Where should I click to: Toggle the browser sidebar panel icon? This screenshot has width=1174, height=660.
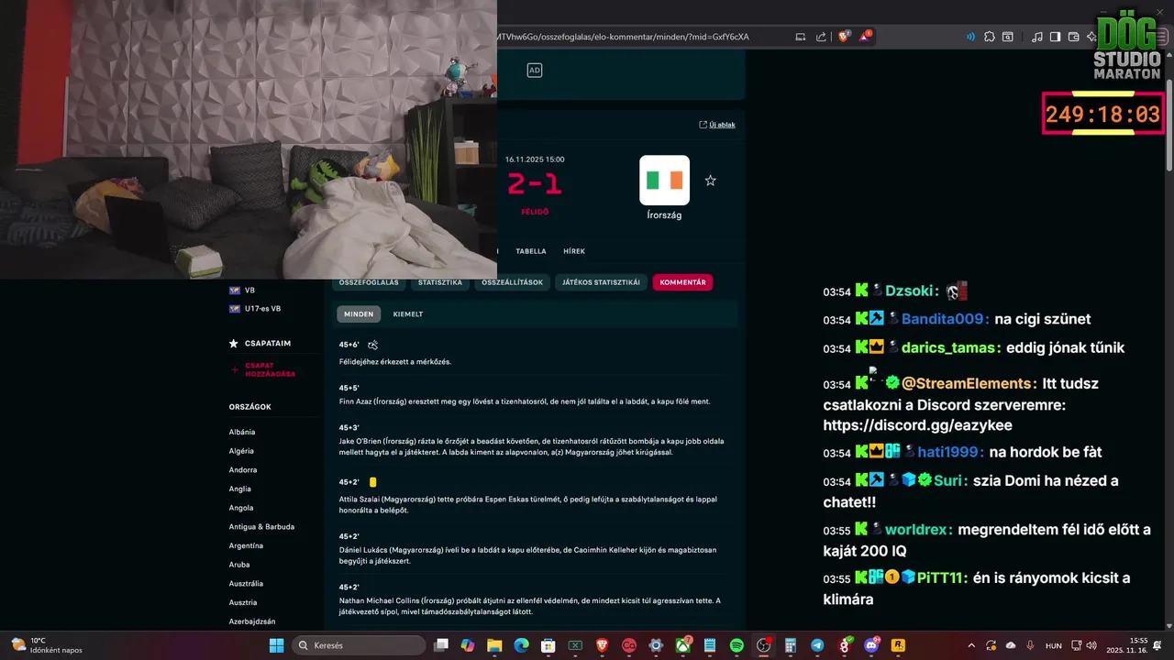1055,37
